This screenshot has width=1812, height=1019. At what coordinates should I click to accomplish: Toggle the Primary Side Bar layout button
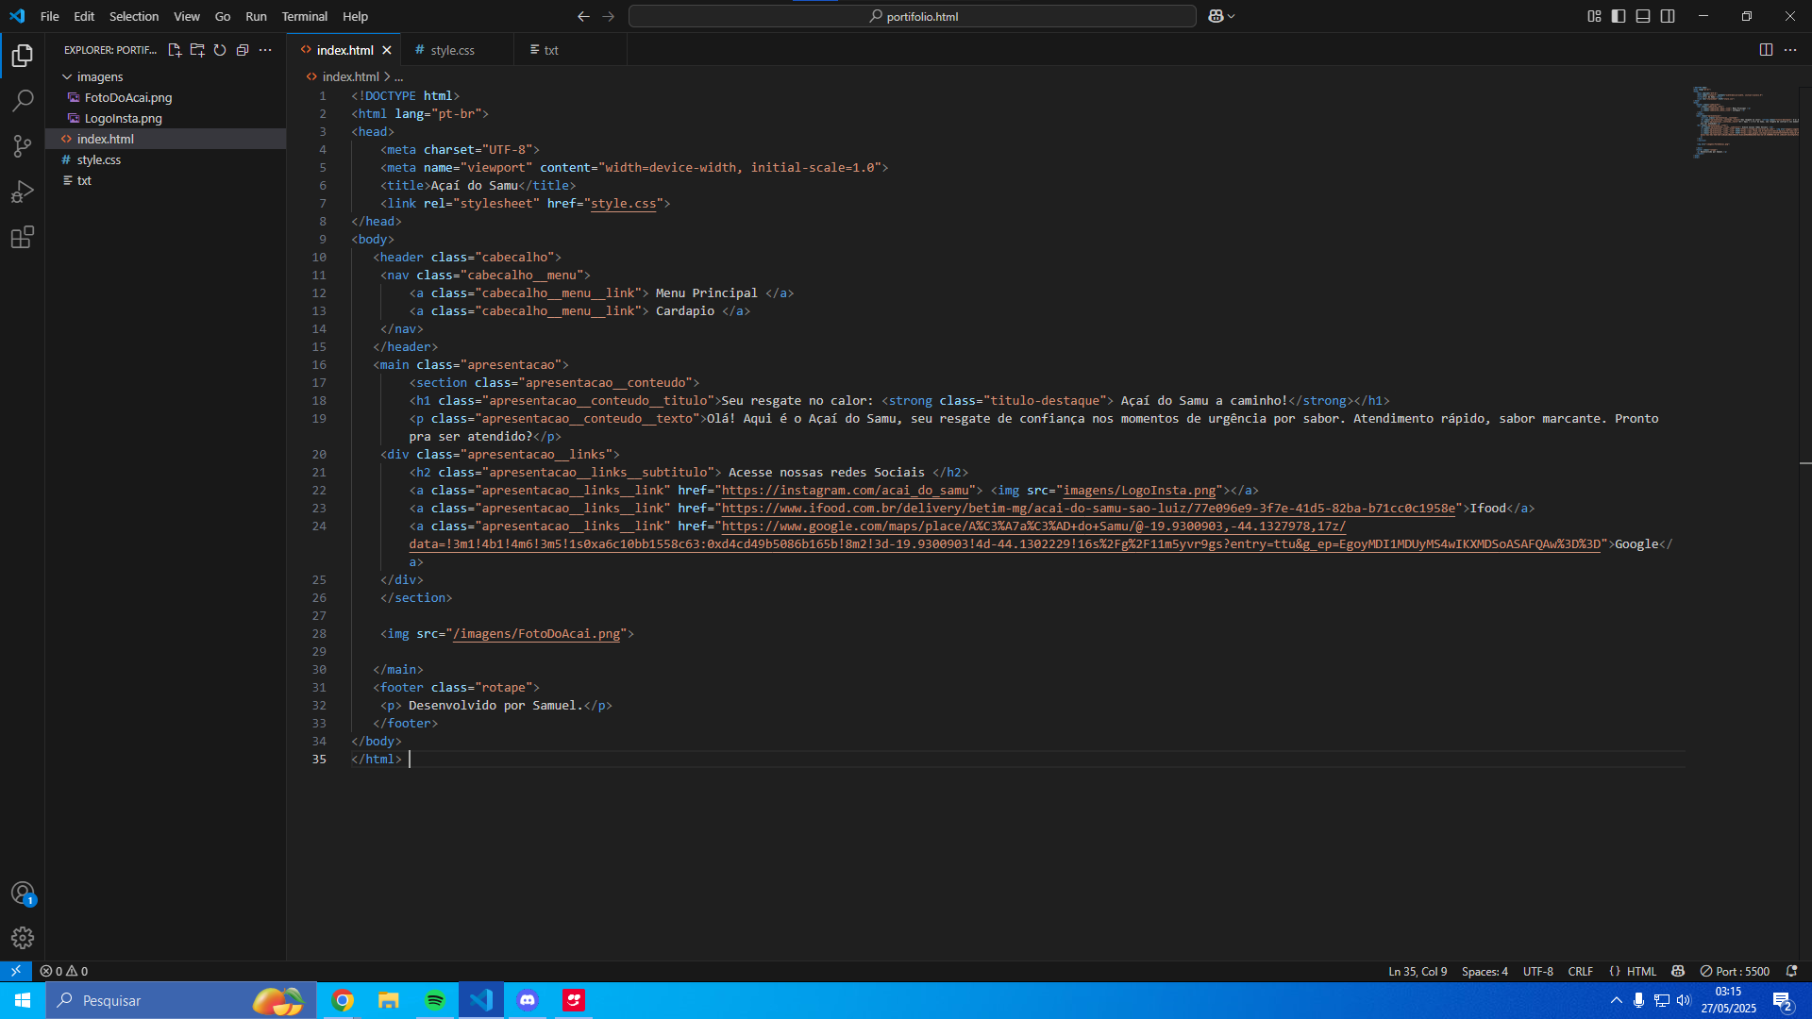point(1619,16)
